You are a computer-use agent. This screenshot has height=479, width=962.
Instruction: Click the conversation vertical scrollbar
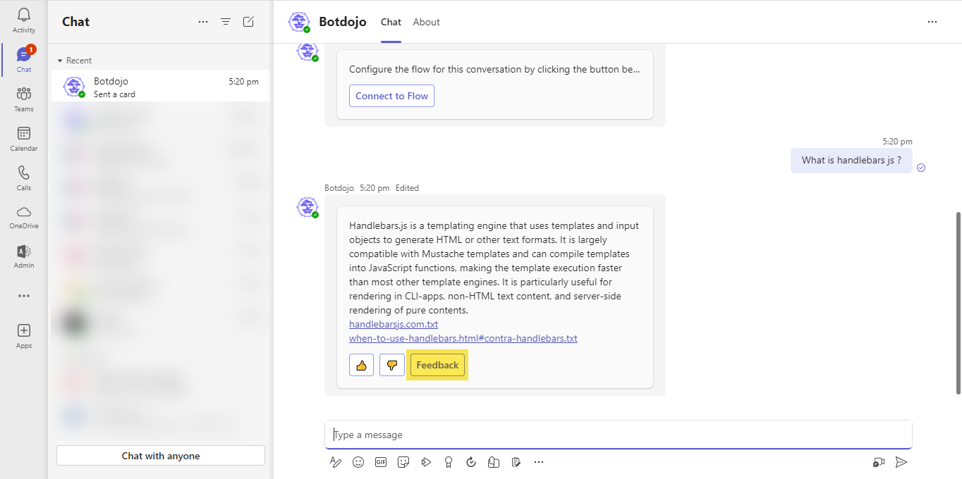click(x=958, y=303)
